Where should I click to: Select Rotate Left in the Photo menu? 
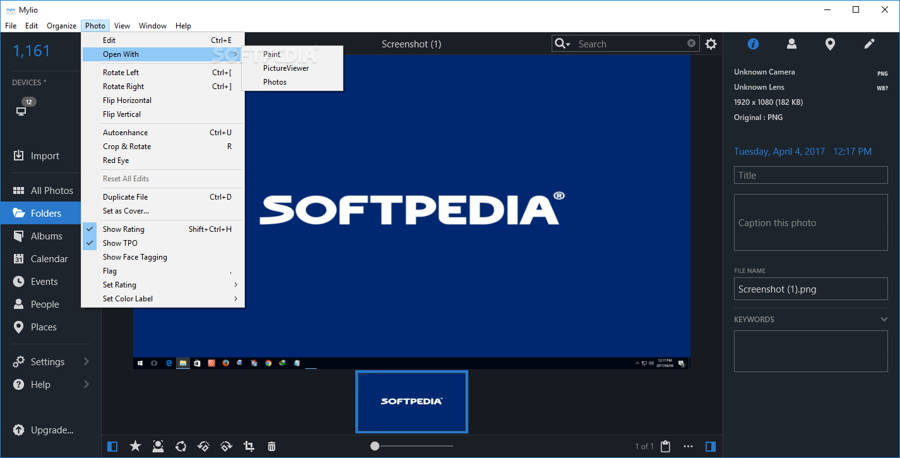point(163,73)
